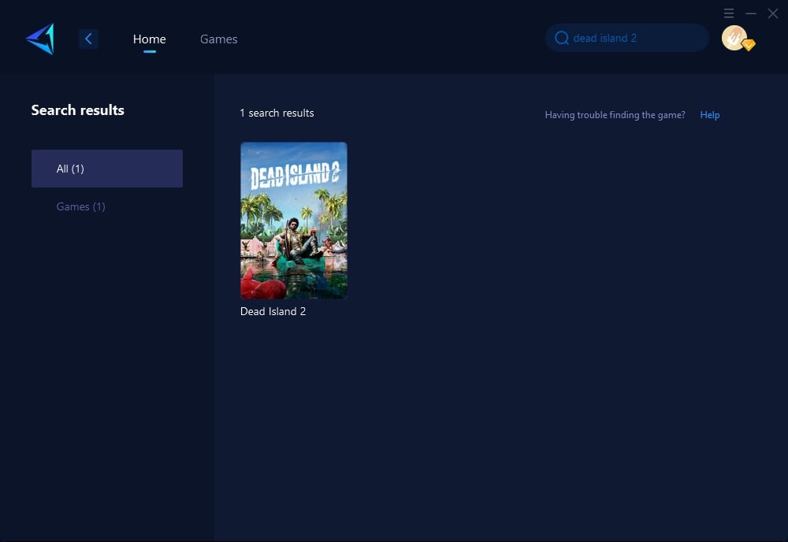Click 'Having trouble finding the game?' text
This screenshot has width=788, height=542.
pos(615,115)
